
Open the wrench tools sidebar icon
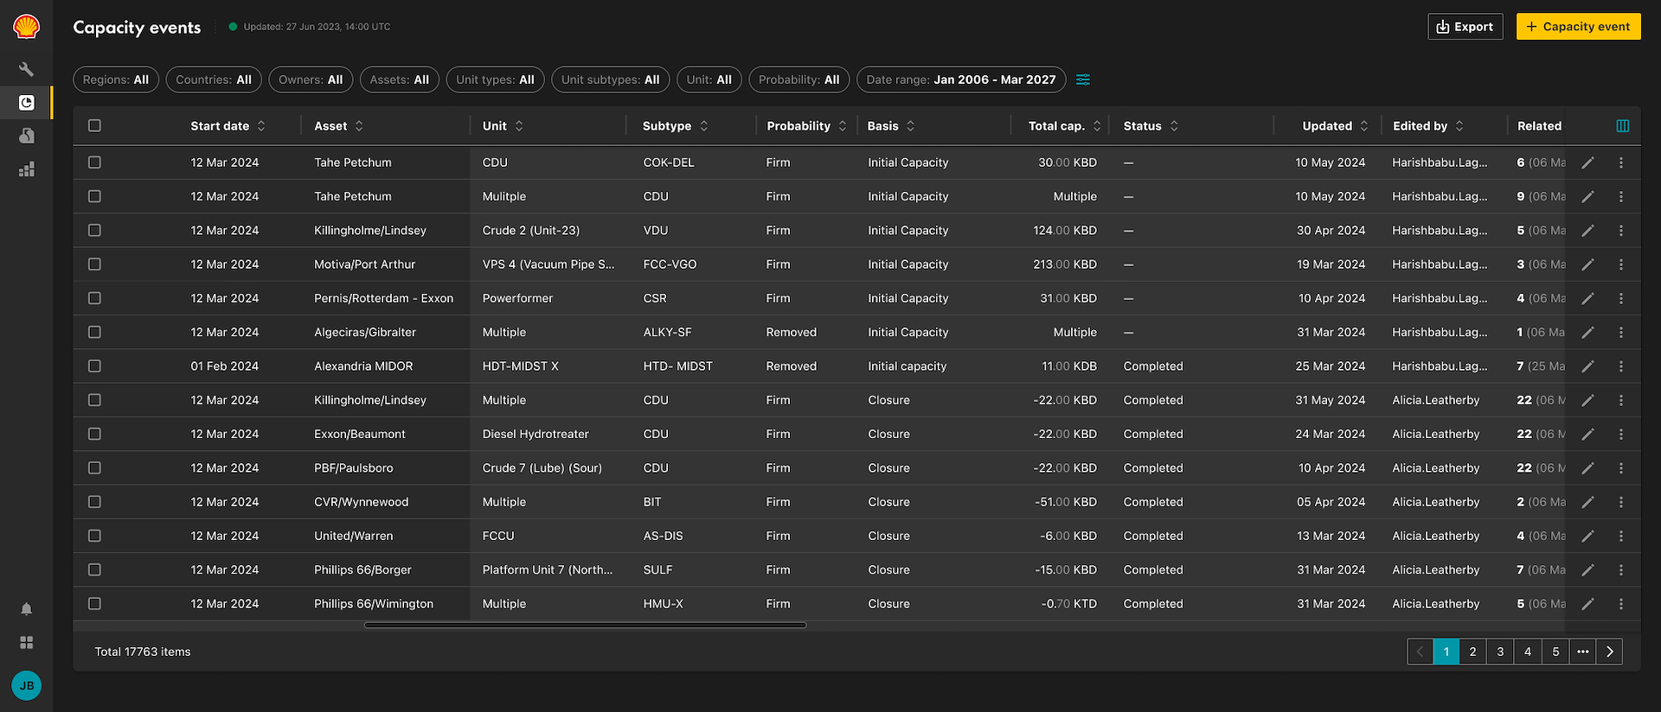coord(27,69)
